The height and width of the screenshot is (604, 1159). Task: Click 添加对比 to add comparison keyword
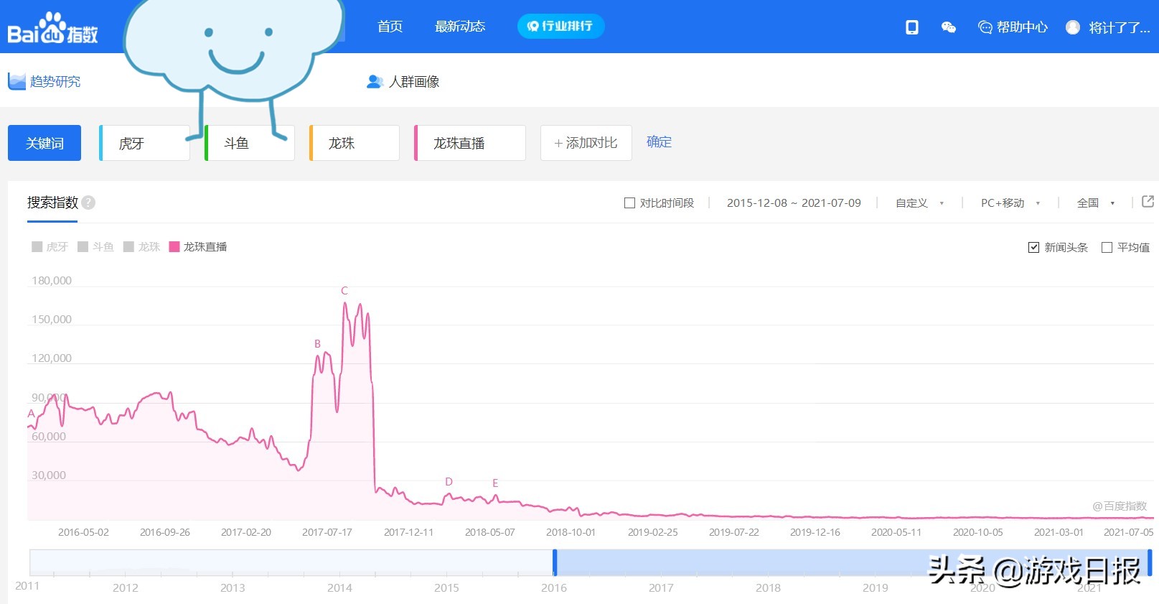click(x=586, y=143)
